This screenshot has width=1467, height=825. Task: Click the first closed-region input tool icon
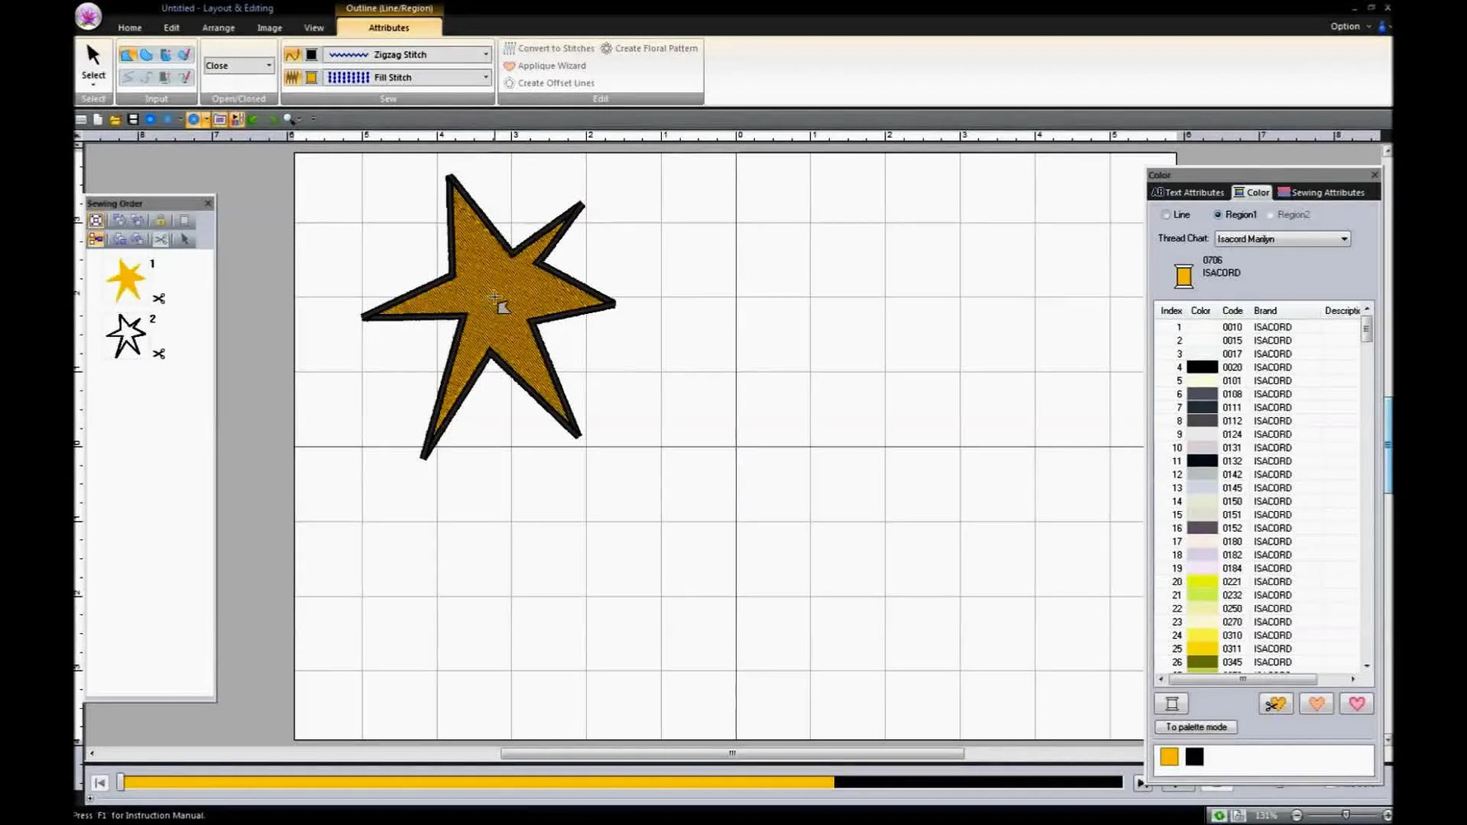click(x=128, y=55)
